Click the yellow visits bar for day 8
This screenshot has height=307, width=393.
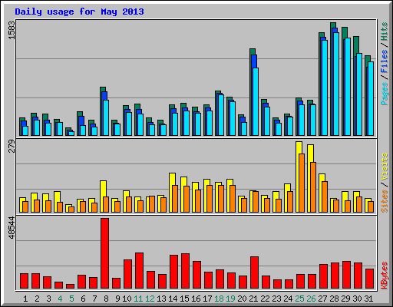click(102, 196)
